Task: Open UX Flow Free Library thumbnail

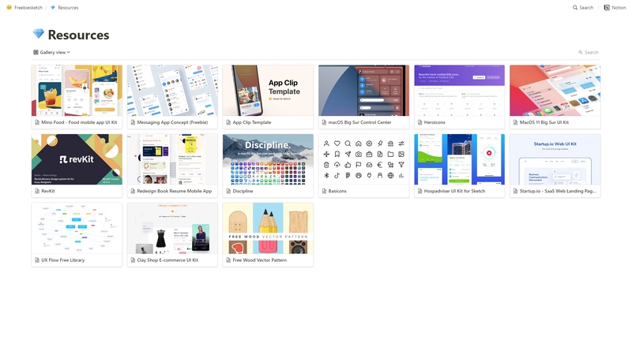Action: click(77, 228)
